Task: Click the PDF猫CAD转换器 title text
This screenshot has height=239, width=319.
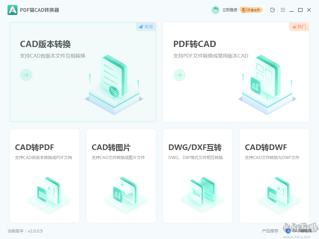Action: tap(40, 10)
